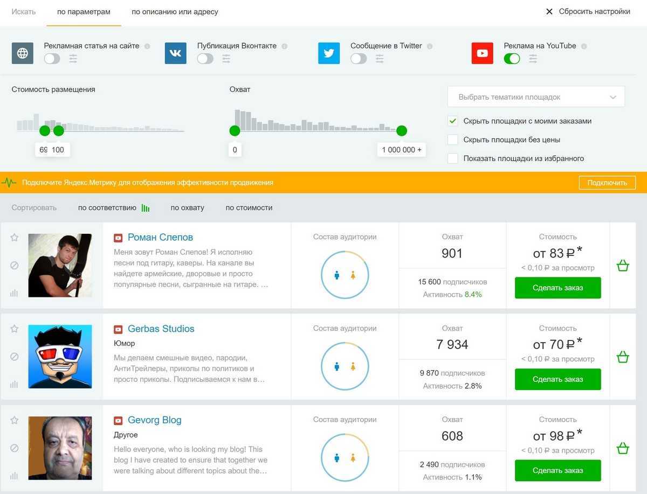Block the Gevorg Blog channel icon

[15, 448]
